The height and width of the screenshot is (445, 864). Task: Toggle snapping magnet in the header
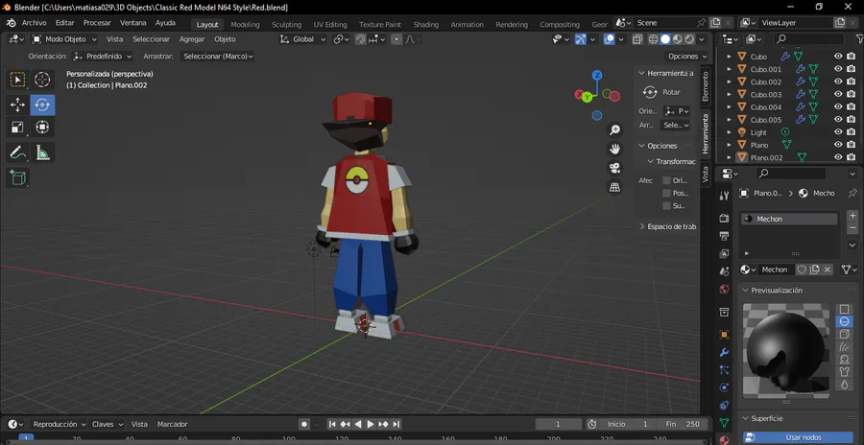[360, 39]
